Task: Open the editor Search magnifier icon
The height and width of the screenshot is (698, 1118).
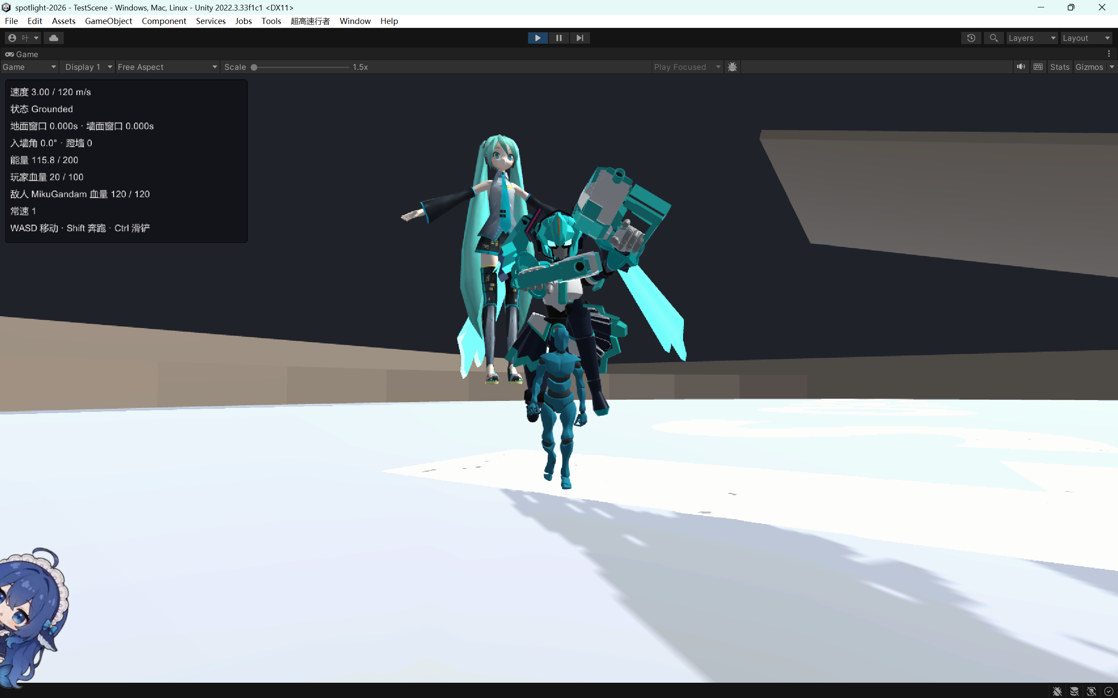Action: pos(993,38)
